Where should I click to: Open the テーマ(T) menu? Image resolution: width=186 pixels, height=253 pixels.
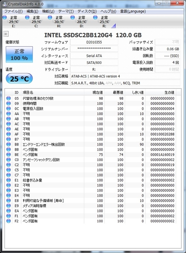coord(66,11)
